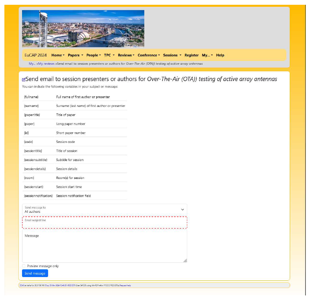Open the People menu
This screenshot has width=311, height=298.
tap(94, 55)
